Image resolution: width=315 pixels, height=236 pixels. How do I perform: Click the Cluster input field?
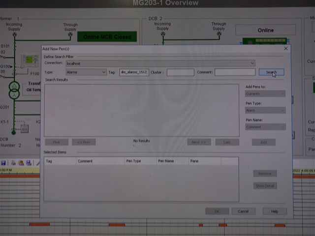coord(181,72)
